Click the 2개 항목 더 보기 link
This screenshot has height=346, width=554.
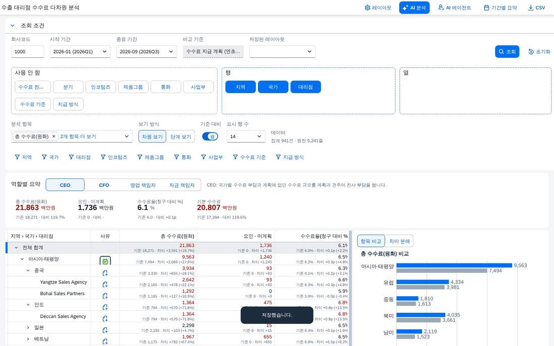point(78,136)
